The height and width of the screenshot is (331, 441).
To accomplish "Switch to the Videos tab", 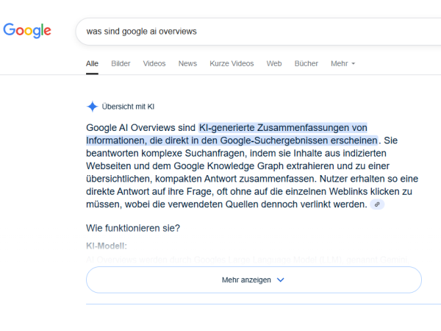I will (x=154, y=63).
